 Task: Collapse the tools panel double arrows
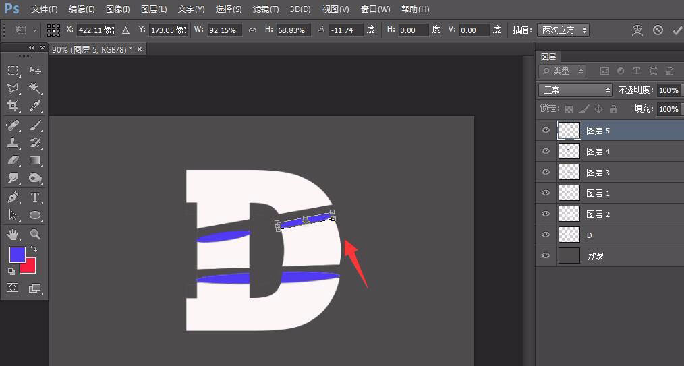coord(32,47)
